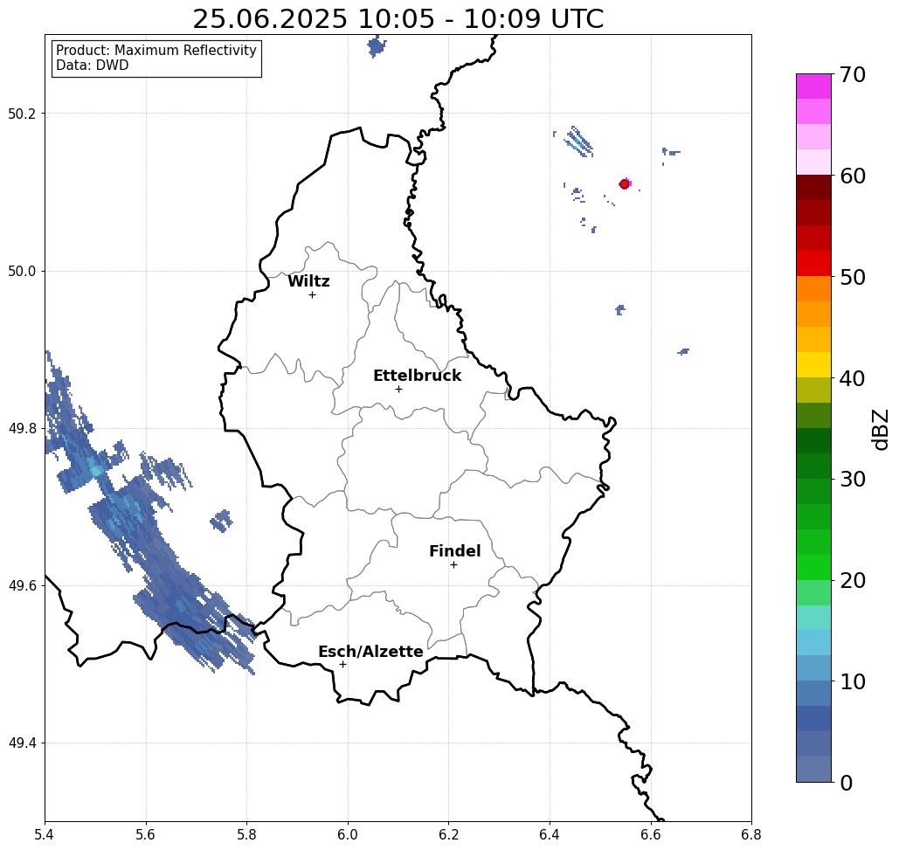Click the longitude tick label 6.4
899x850 pixels.
(x=550, y=834)
